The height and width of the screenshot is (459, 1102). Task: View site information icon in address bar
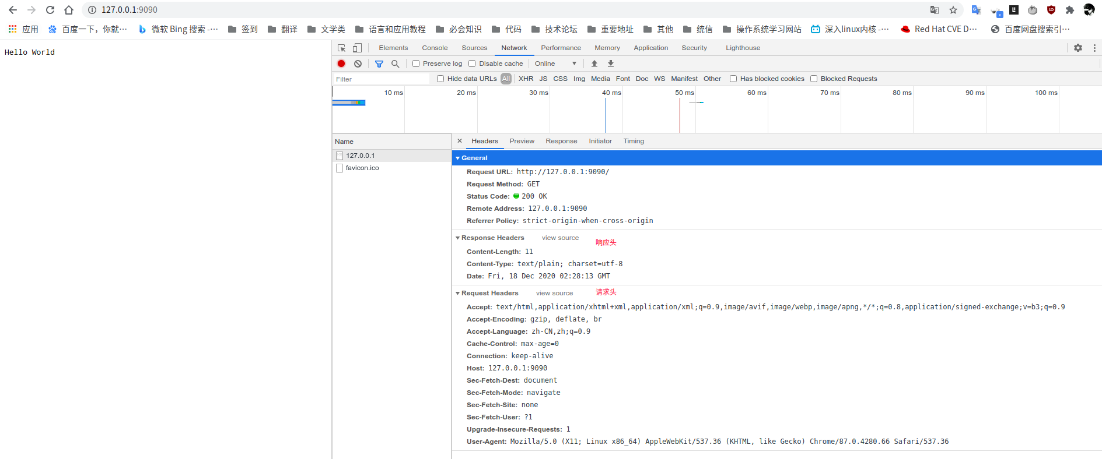[92, 10]
